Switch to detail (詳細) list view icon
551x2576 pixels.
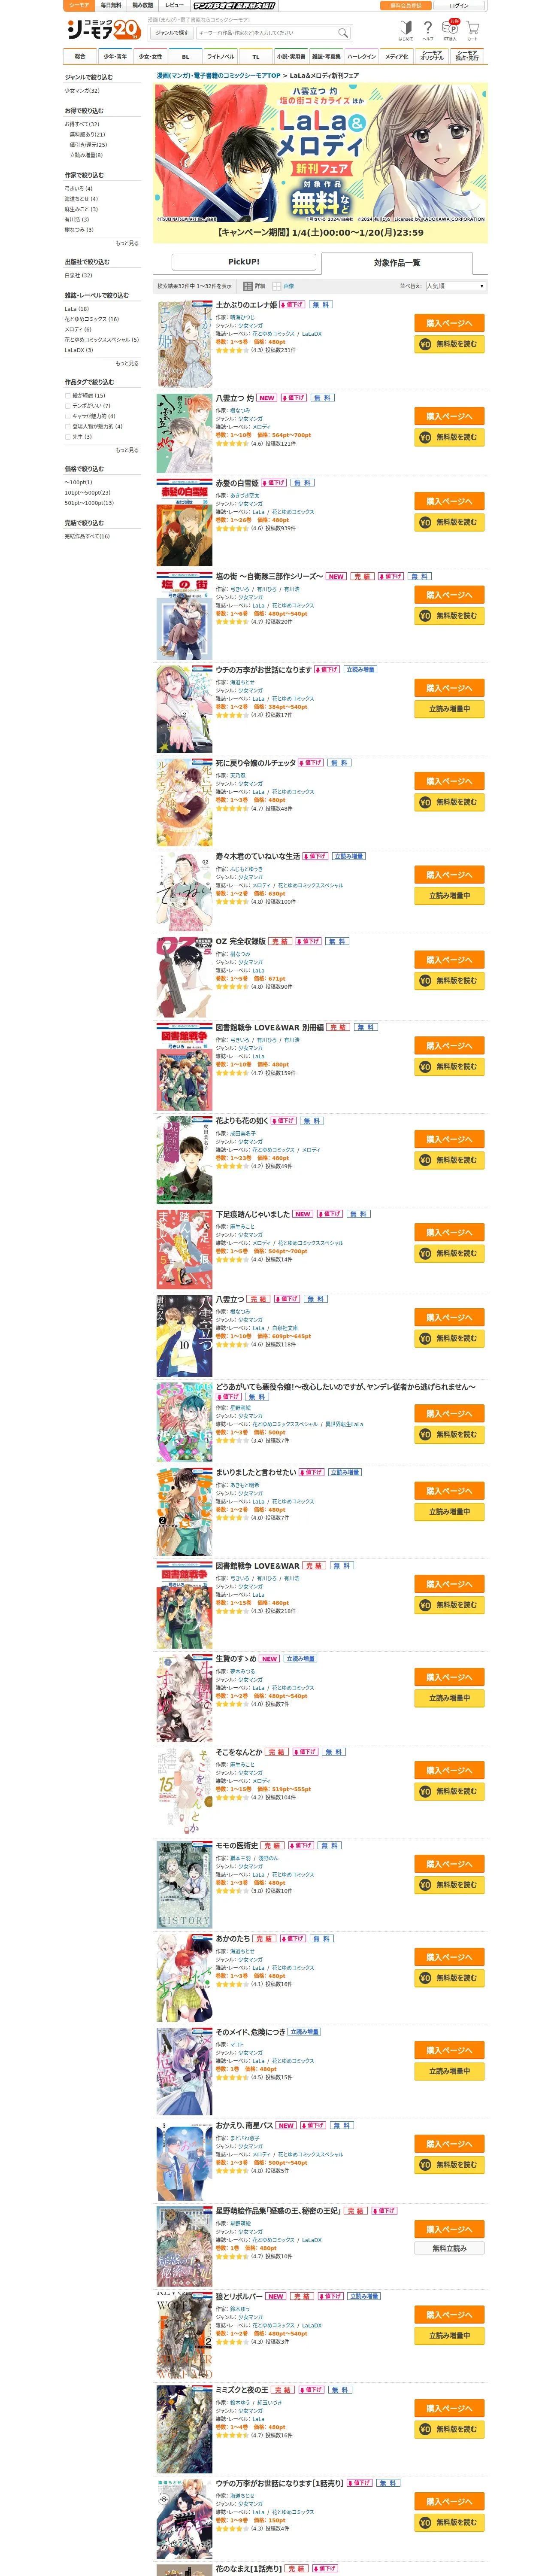point(253,286)
